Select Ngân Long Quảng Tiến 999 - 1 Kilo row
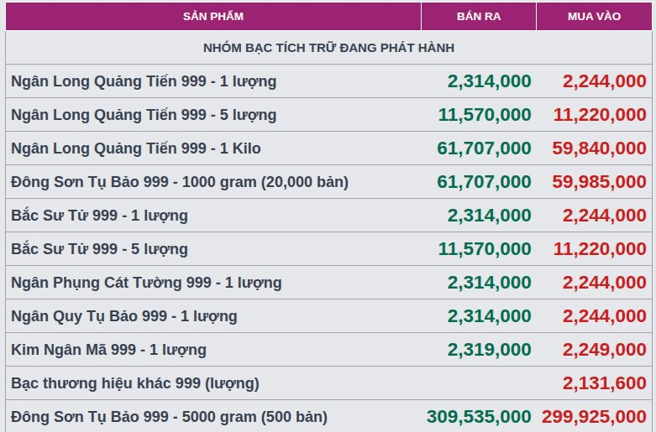Viewport: 656px width, 432px height. point(328,148)
